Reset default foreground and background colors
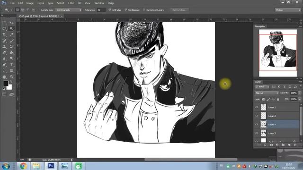Viewport: 303px width, 170px height. coord(4,89)
